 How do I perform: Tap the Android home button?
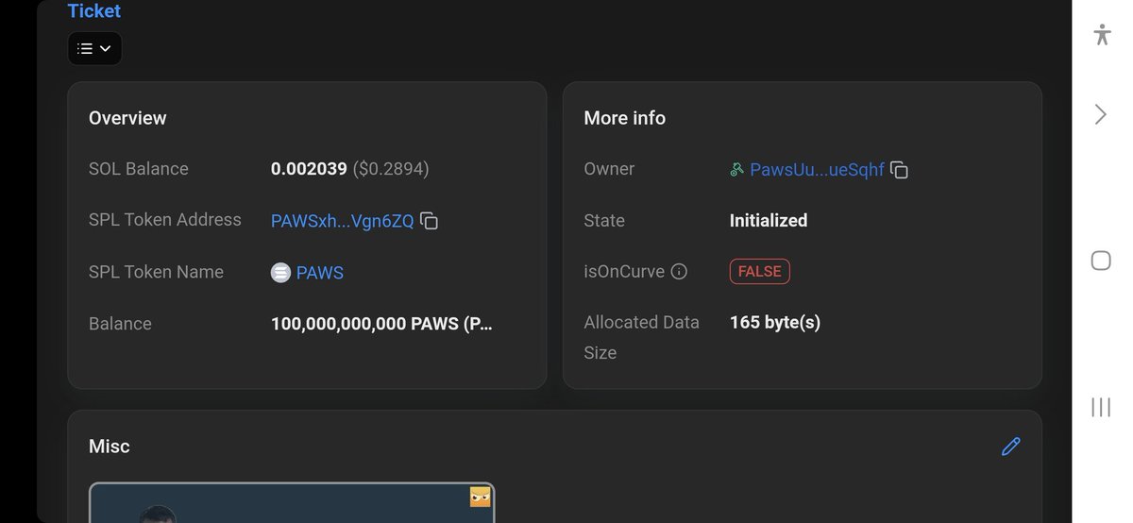1101,261
